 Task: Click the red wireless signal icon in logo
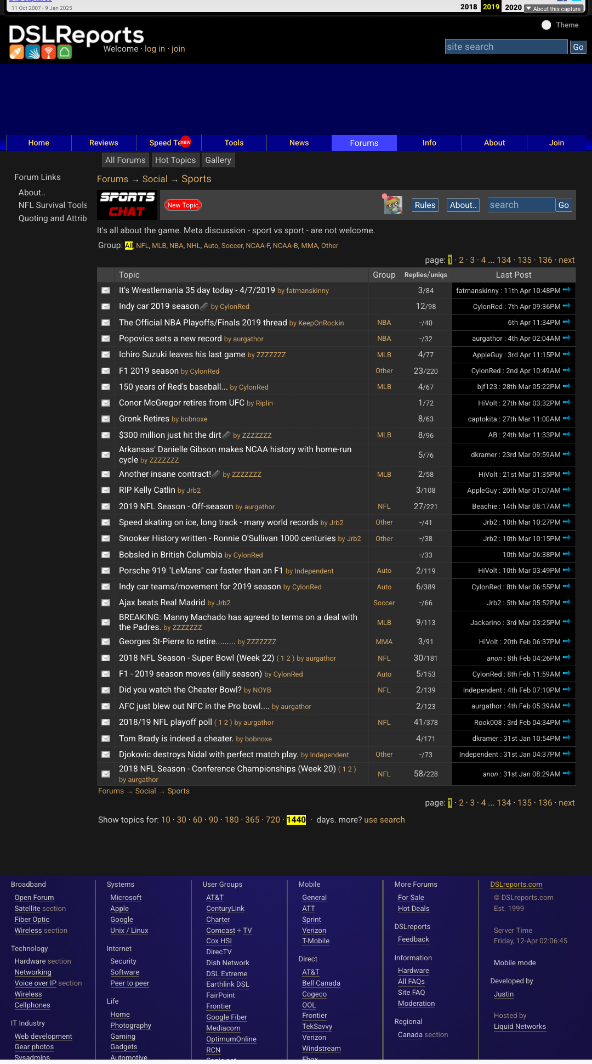coord(49,52)
